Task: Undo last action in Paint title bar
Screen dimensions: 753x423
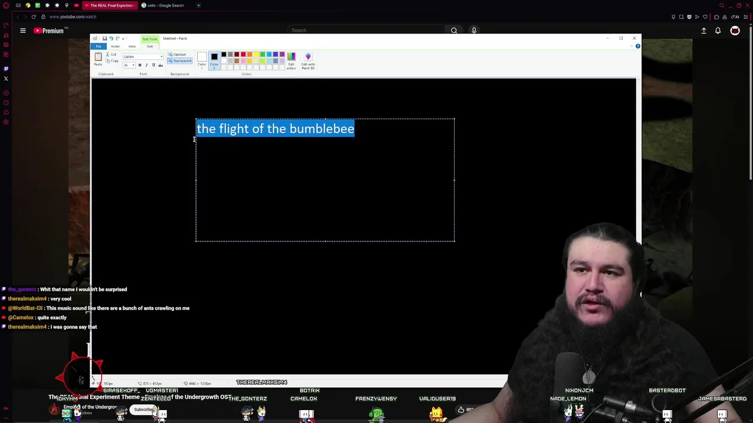Action: tap(111, 38)
